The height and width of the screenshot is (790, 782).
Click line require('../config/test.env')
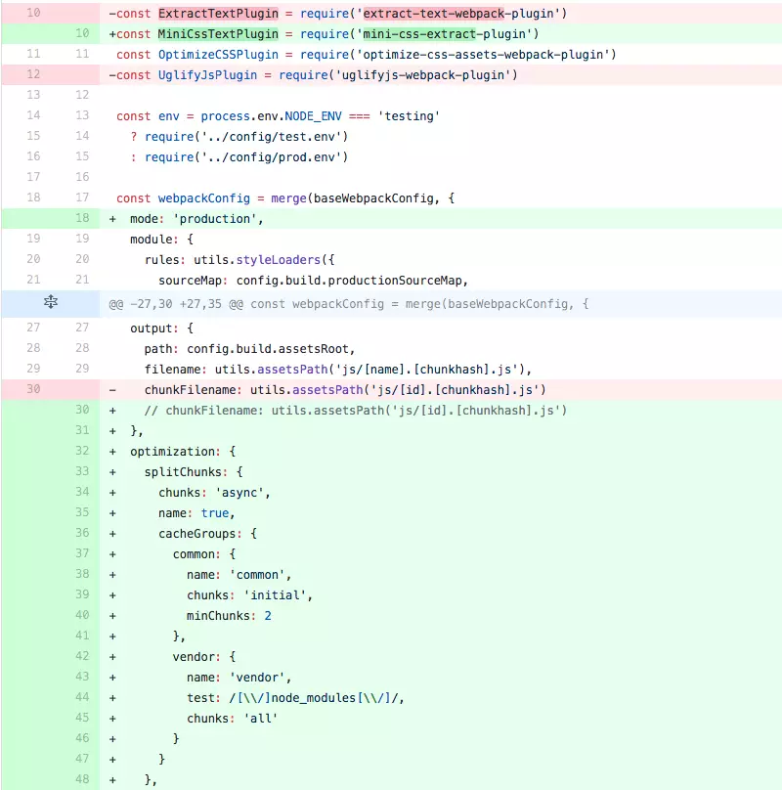pyautogui.click(x=239, y=137)
